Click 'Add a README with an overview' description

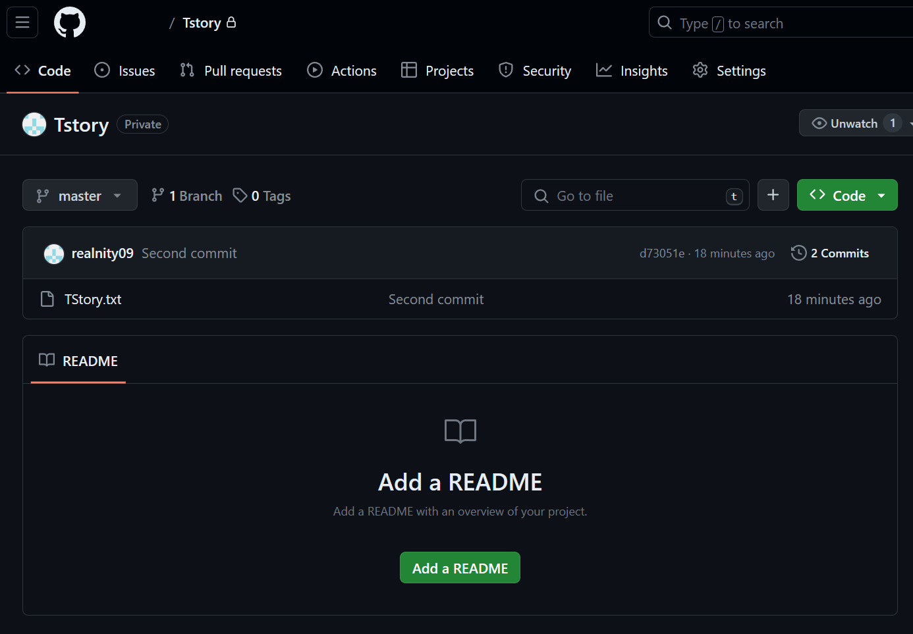tap(460, 512)
